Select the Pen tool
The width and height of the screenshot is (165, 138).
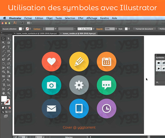click(x=4, y=47)
